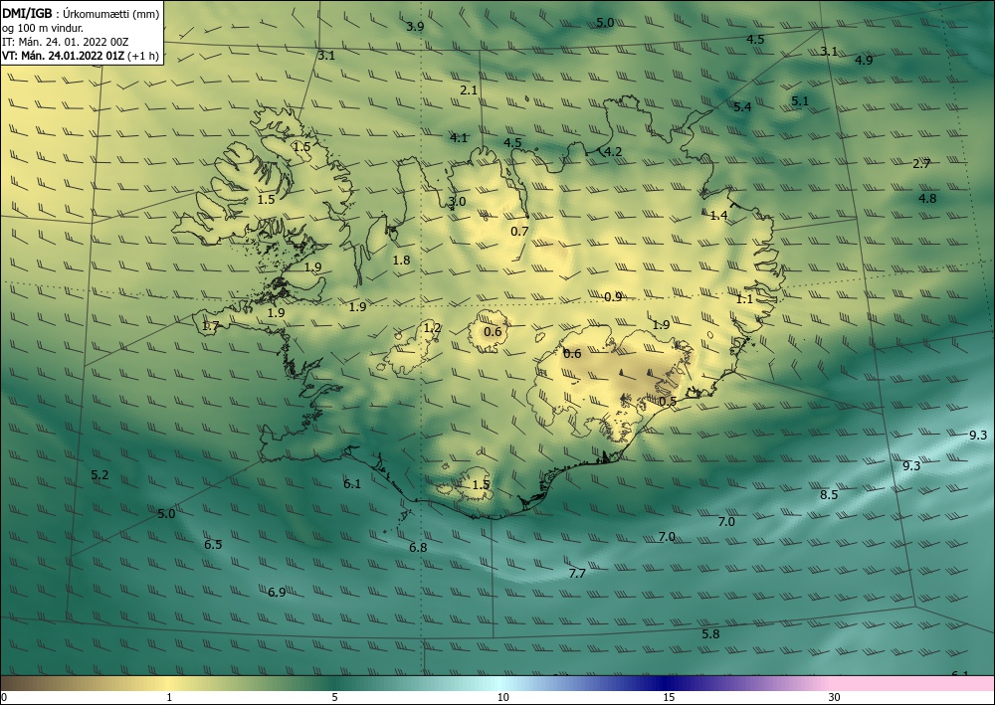Select the 6.8 value label
995x705 pixels.
418,547
